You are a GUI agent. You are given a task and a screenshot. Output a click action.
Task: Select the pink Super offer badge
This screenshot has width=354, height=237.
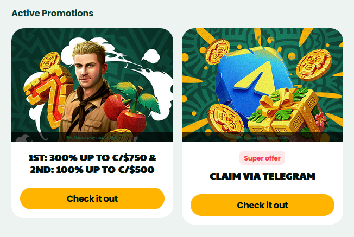(x=262, y=158)
